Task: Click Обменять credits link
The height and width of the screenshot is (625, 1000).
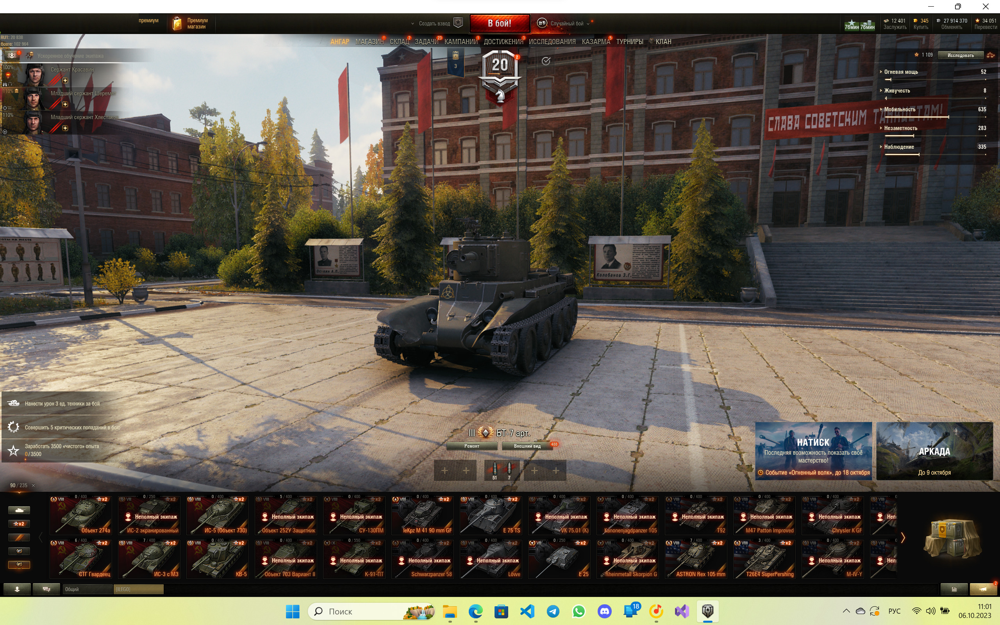Action: [952, 27]
